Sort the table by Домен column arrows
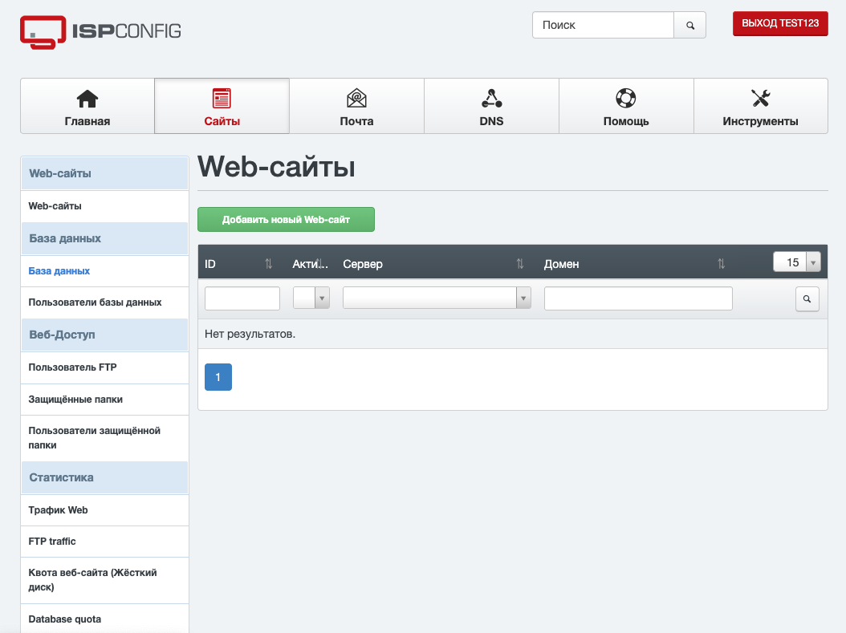 point(721,264)
